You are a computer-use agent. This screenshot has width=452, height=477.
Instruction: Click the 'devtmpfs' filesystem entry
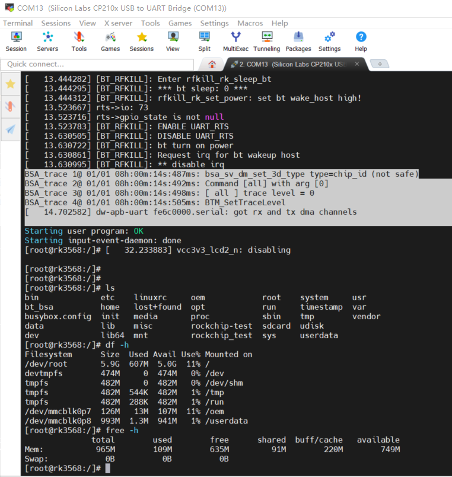click(x=43, y=373)
